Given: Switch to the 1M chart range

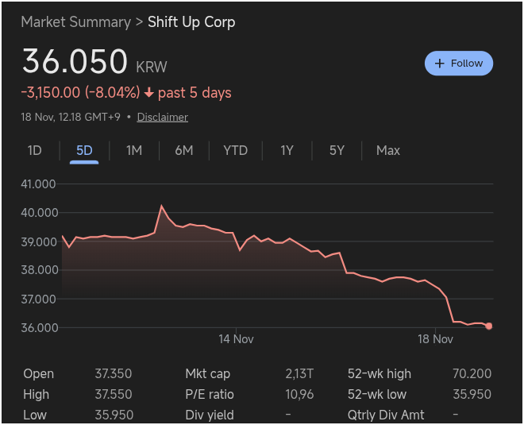Looking at the screenshot, I should point(134,150).
